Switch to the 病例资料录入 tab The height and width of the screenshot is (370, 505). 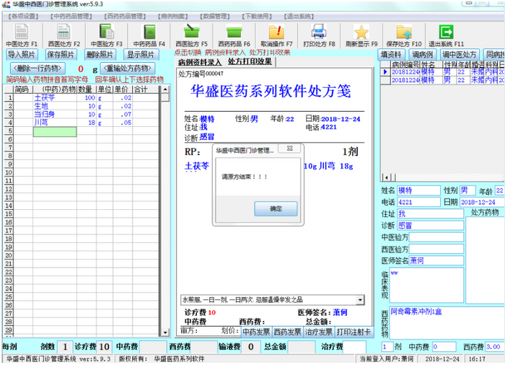(x=200, y=62)
